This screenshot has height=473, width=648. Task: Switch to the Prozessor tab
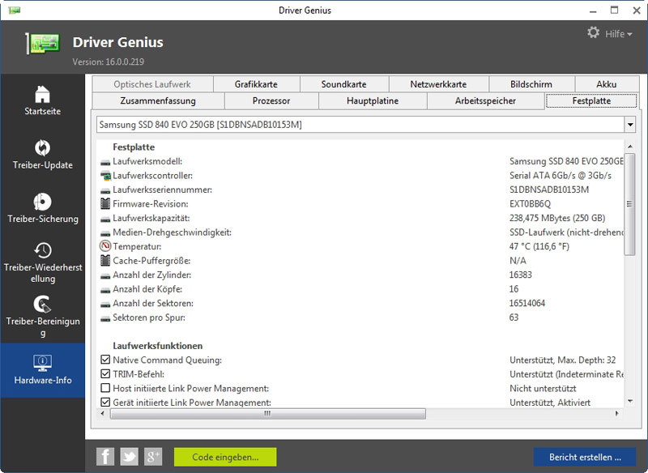[271, 101]
